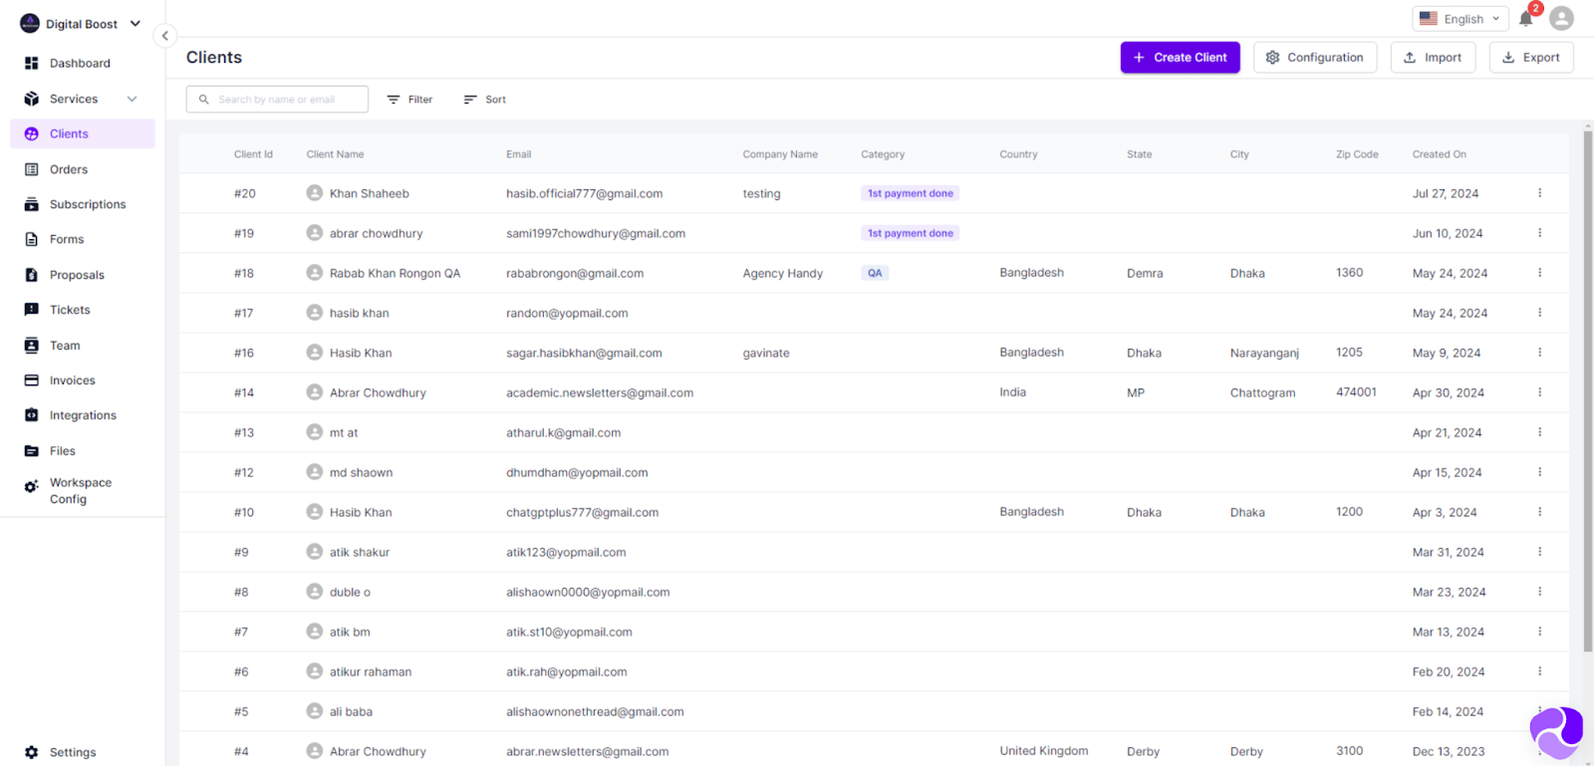This screenshot has width=1594, height=766.
Task: Open row menu for client #14
Action: [1539, 392]
